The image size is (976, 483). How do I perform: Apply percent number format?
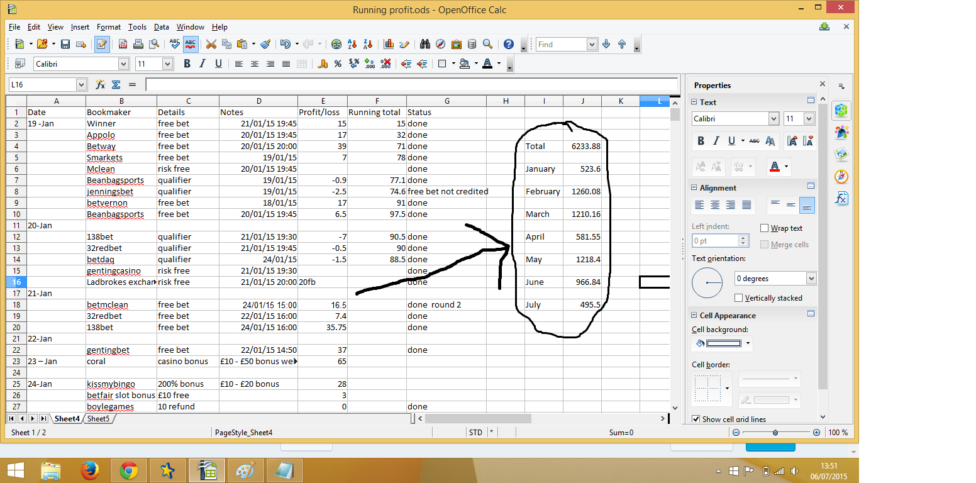point(338,64)
